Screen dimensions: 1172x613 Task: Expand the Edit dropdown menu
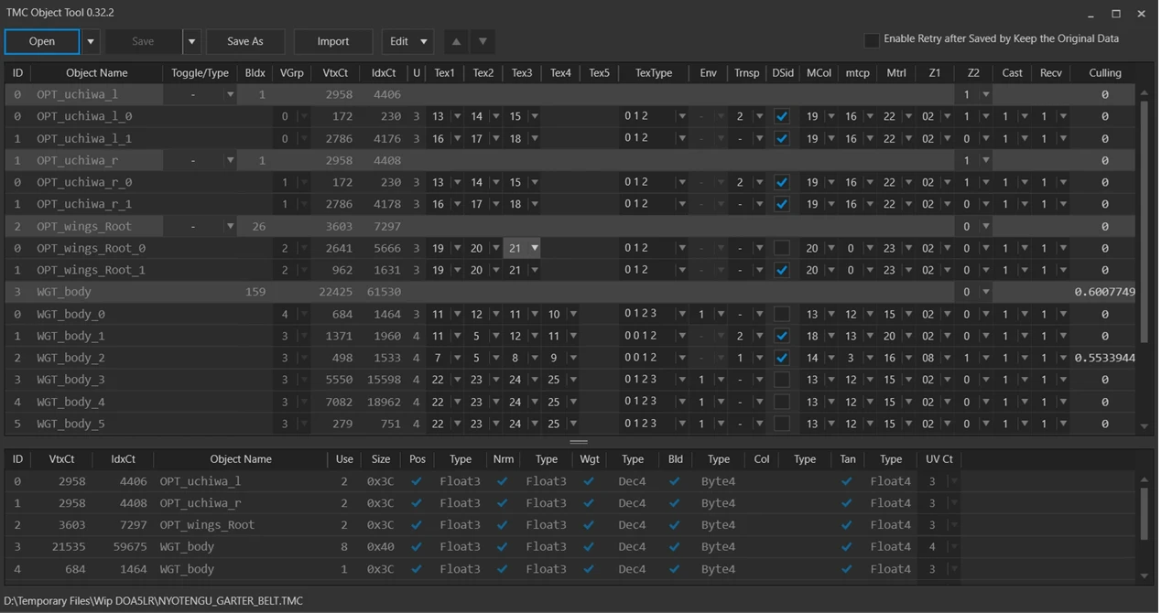(407, 41)
